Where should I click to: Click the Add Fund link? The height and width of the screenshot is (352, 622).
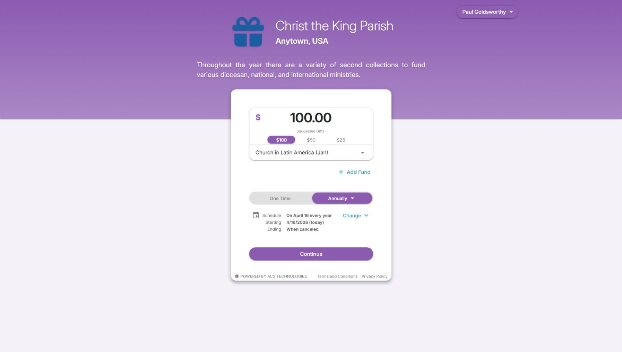(358, 172)
